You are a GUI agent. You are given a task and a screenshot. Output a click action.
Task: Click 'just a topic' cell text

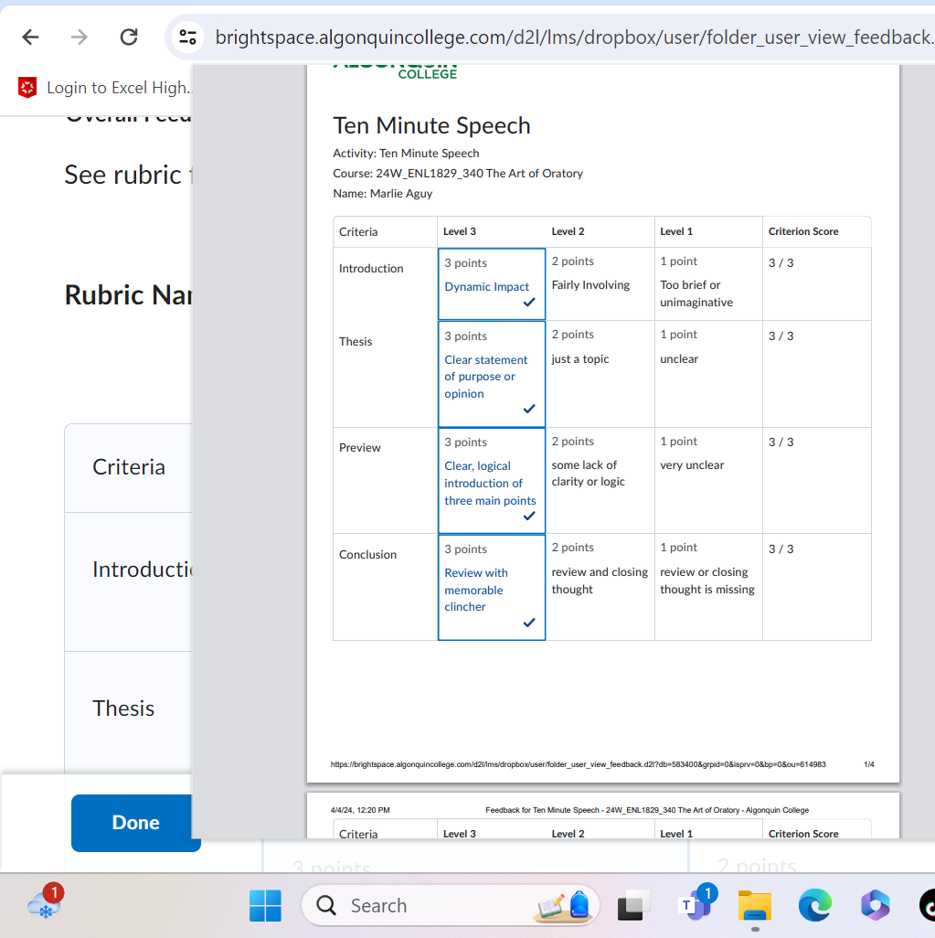[579, 359]
